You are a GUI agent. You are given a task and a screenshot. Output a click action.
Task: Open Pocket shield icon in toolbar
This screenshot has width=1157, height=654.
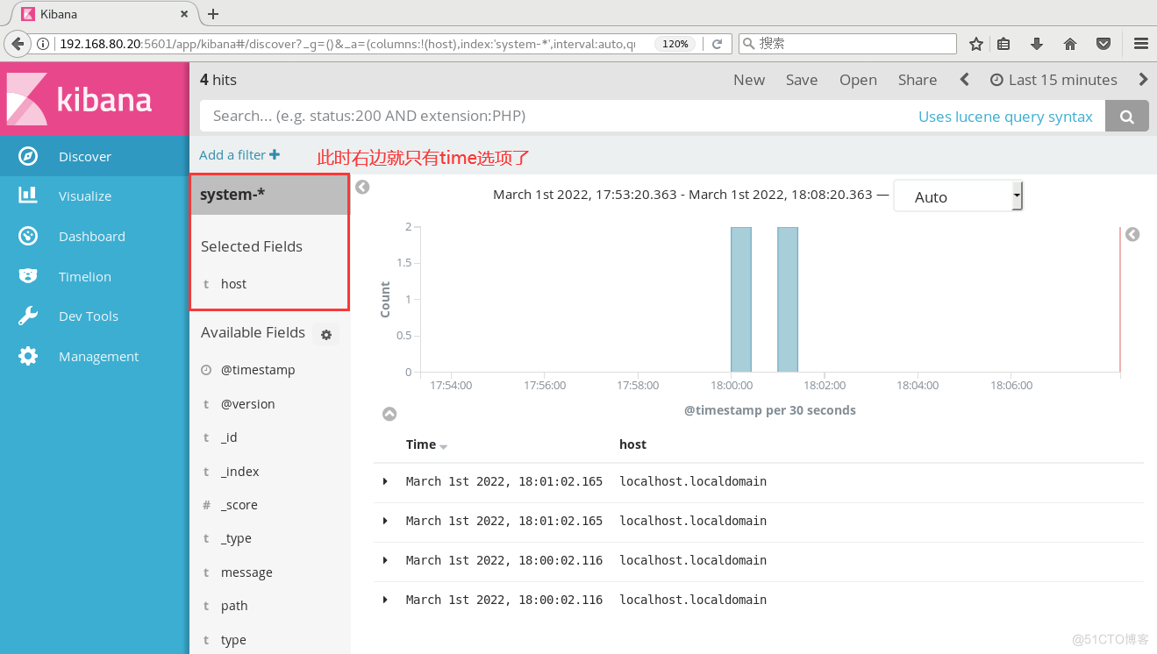pyautogui.click(x=1104, y=44)
